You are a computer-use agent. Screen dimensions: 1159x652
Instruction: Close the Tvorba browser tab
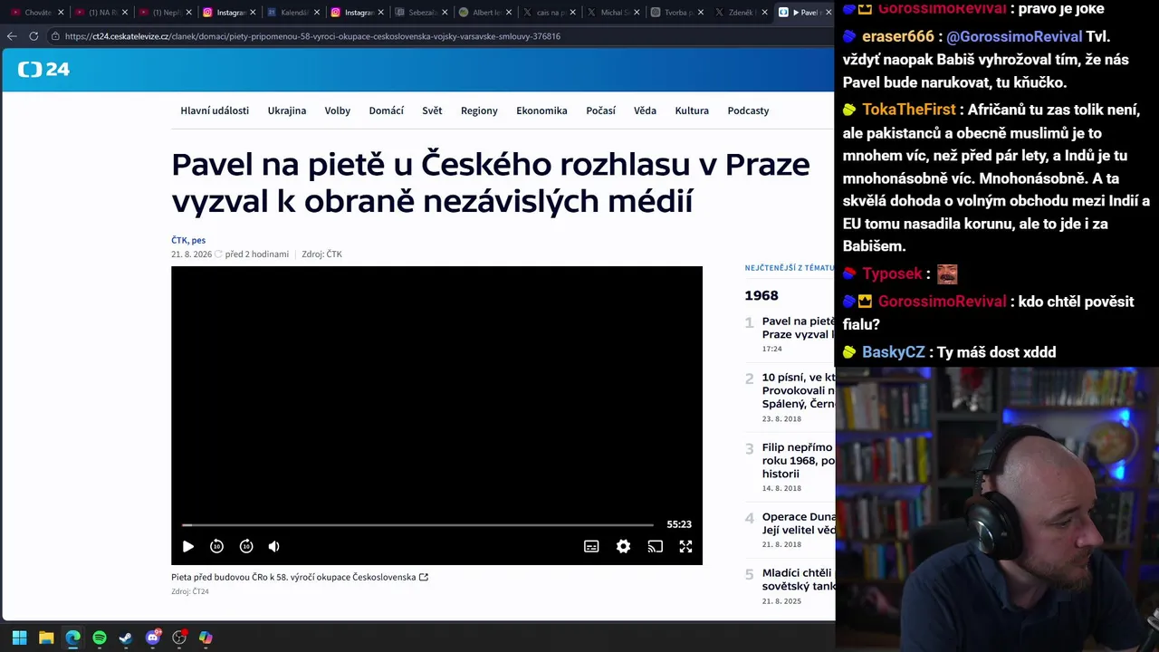pyautogui.click(x=701, y=13)
